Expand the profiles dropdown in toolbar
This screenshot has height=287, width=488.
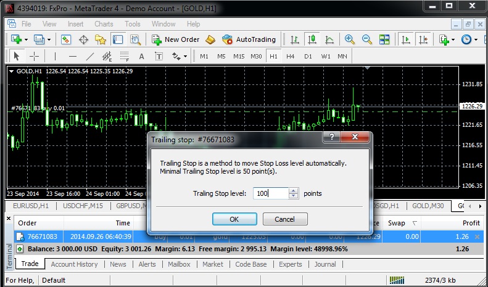(49, 39)
